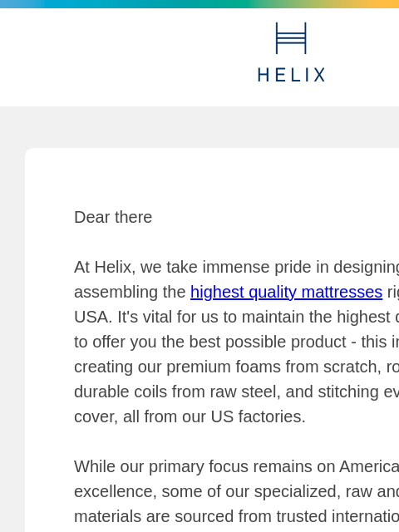Image resolution: width=399 pixels, height=532 pixels.
Task: Click the words 'assembling the' before the link
Action: tap(130, 292)
